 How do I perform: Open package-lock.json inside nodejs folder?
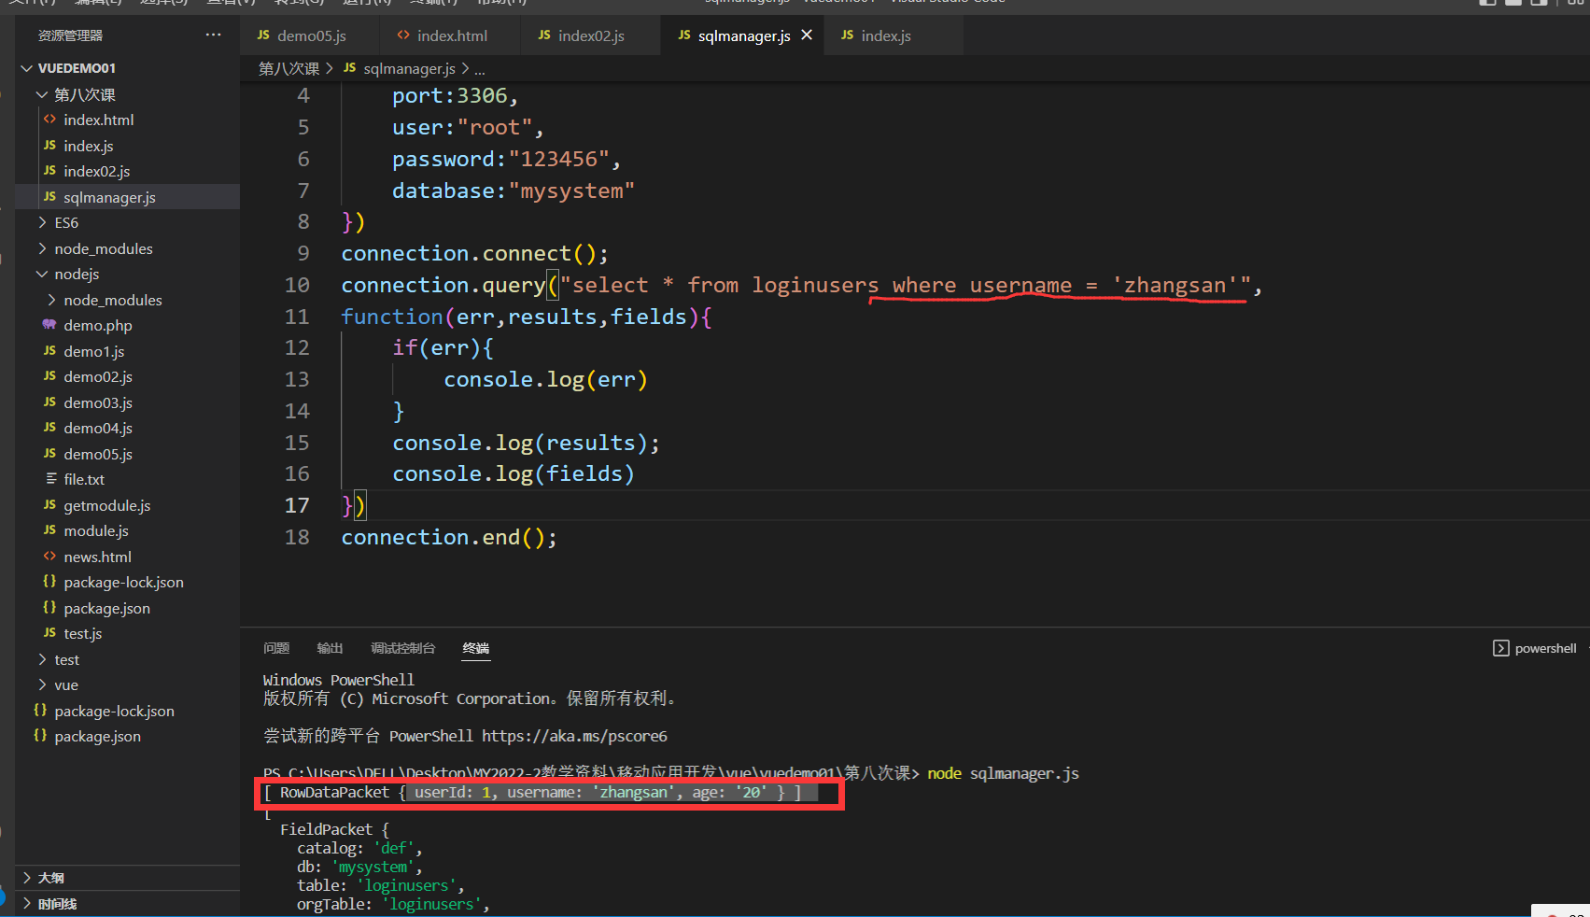(x=127, y=582)
